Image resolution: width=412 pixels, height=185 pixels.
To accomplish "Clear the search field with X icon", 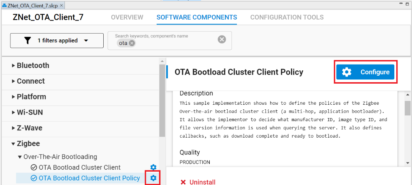I will 222,40.
